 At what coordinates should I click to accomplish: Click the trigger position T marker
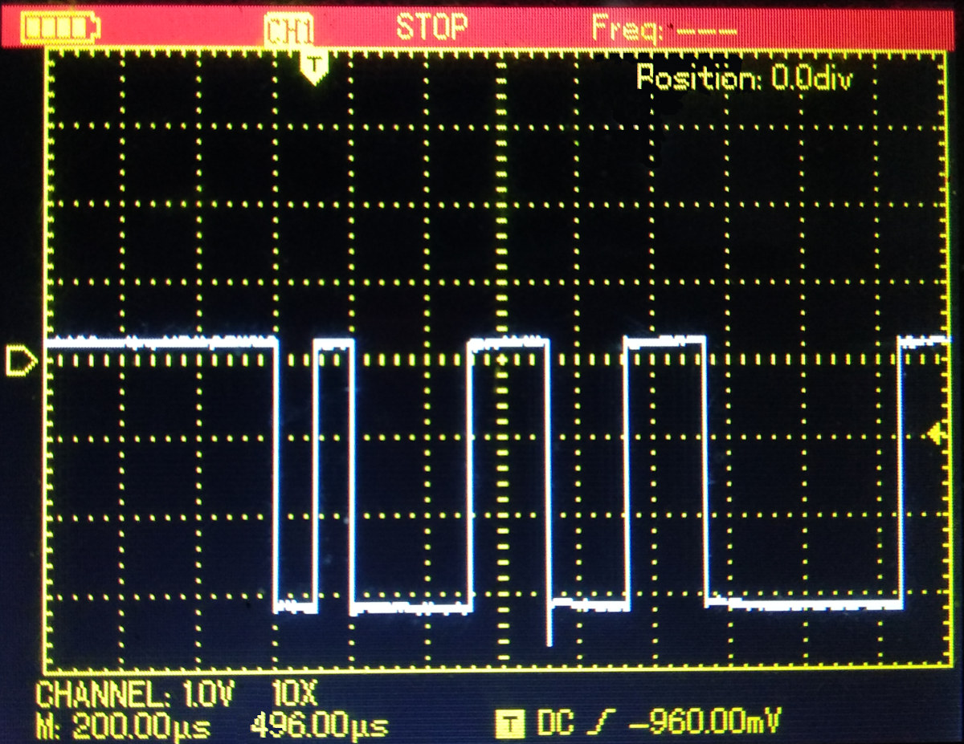(x=315, y=66)
